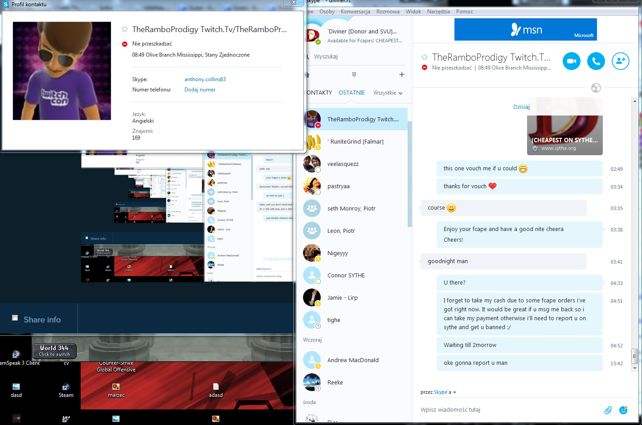
Task: Open the adasd document on the desktop
Action: 216,390
